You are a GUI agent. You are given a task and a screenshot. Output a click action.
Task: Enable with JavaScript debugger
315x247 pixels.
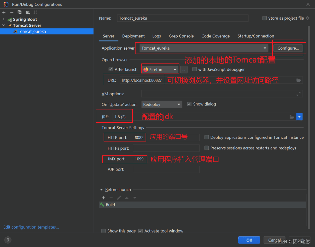click(x=194, y=70)
